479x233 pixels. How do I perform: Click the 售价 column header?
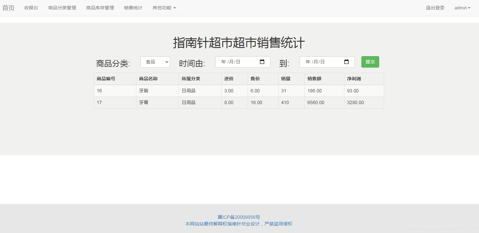pyautogui.click(x=263, y=79)
